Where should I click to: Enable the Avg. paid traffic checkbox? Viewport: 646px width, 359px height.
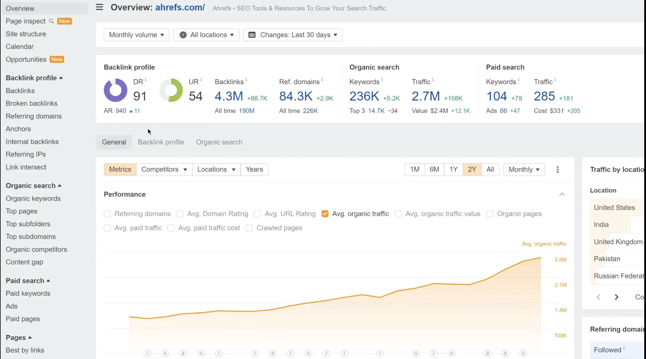(107, 228)
